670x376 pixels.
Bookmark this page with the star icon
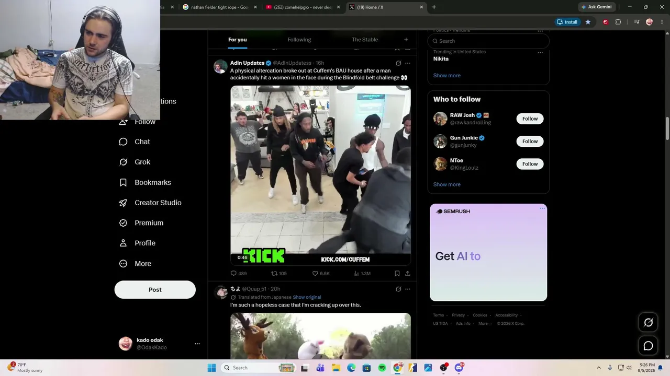pos(588,22)
